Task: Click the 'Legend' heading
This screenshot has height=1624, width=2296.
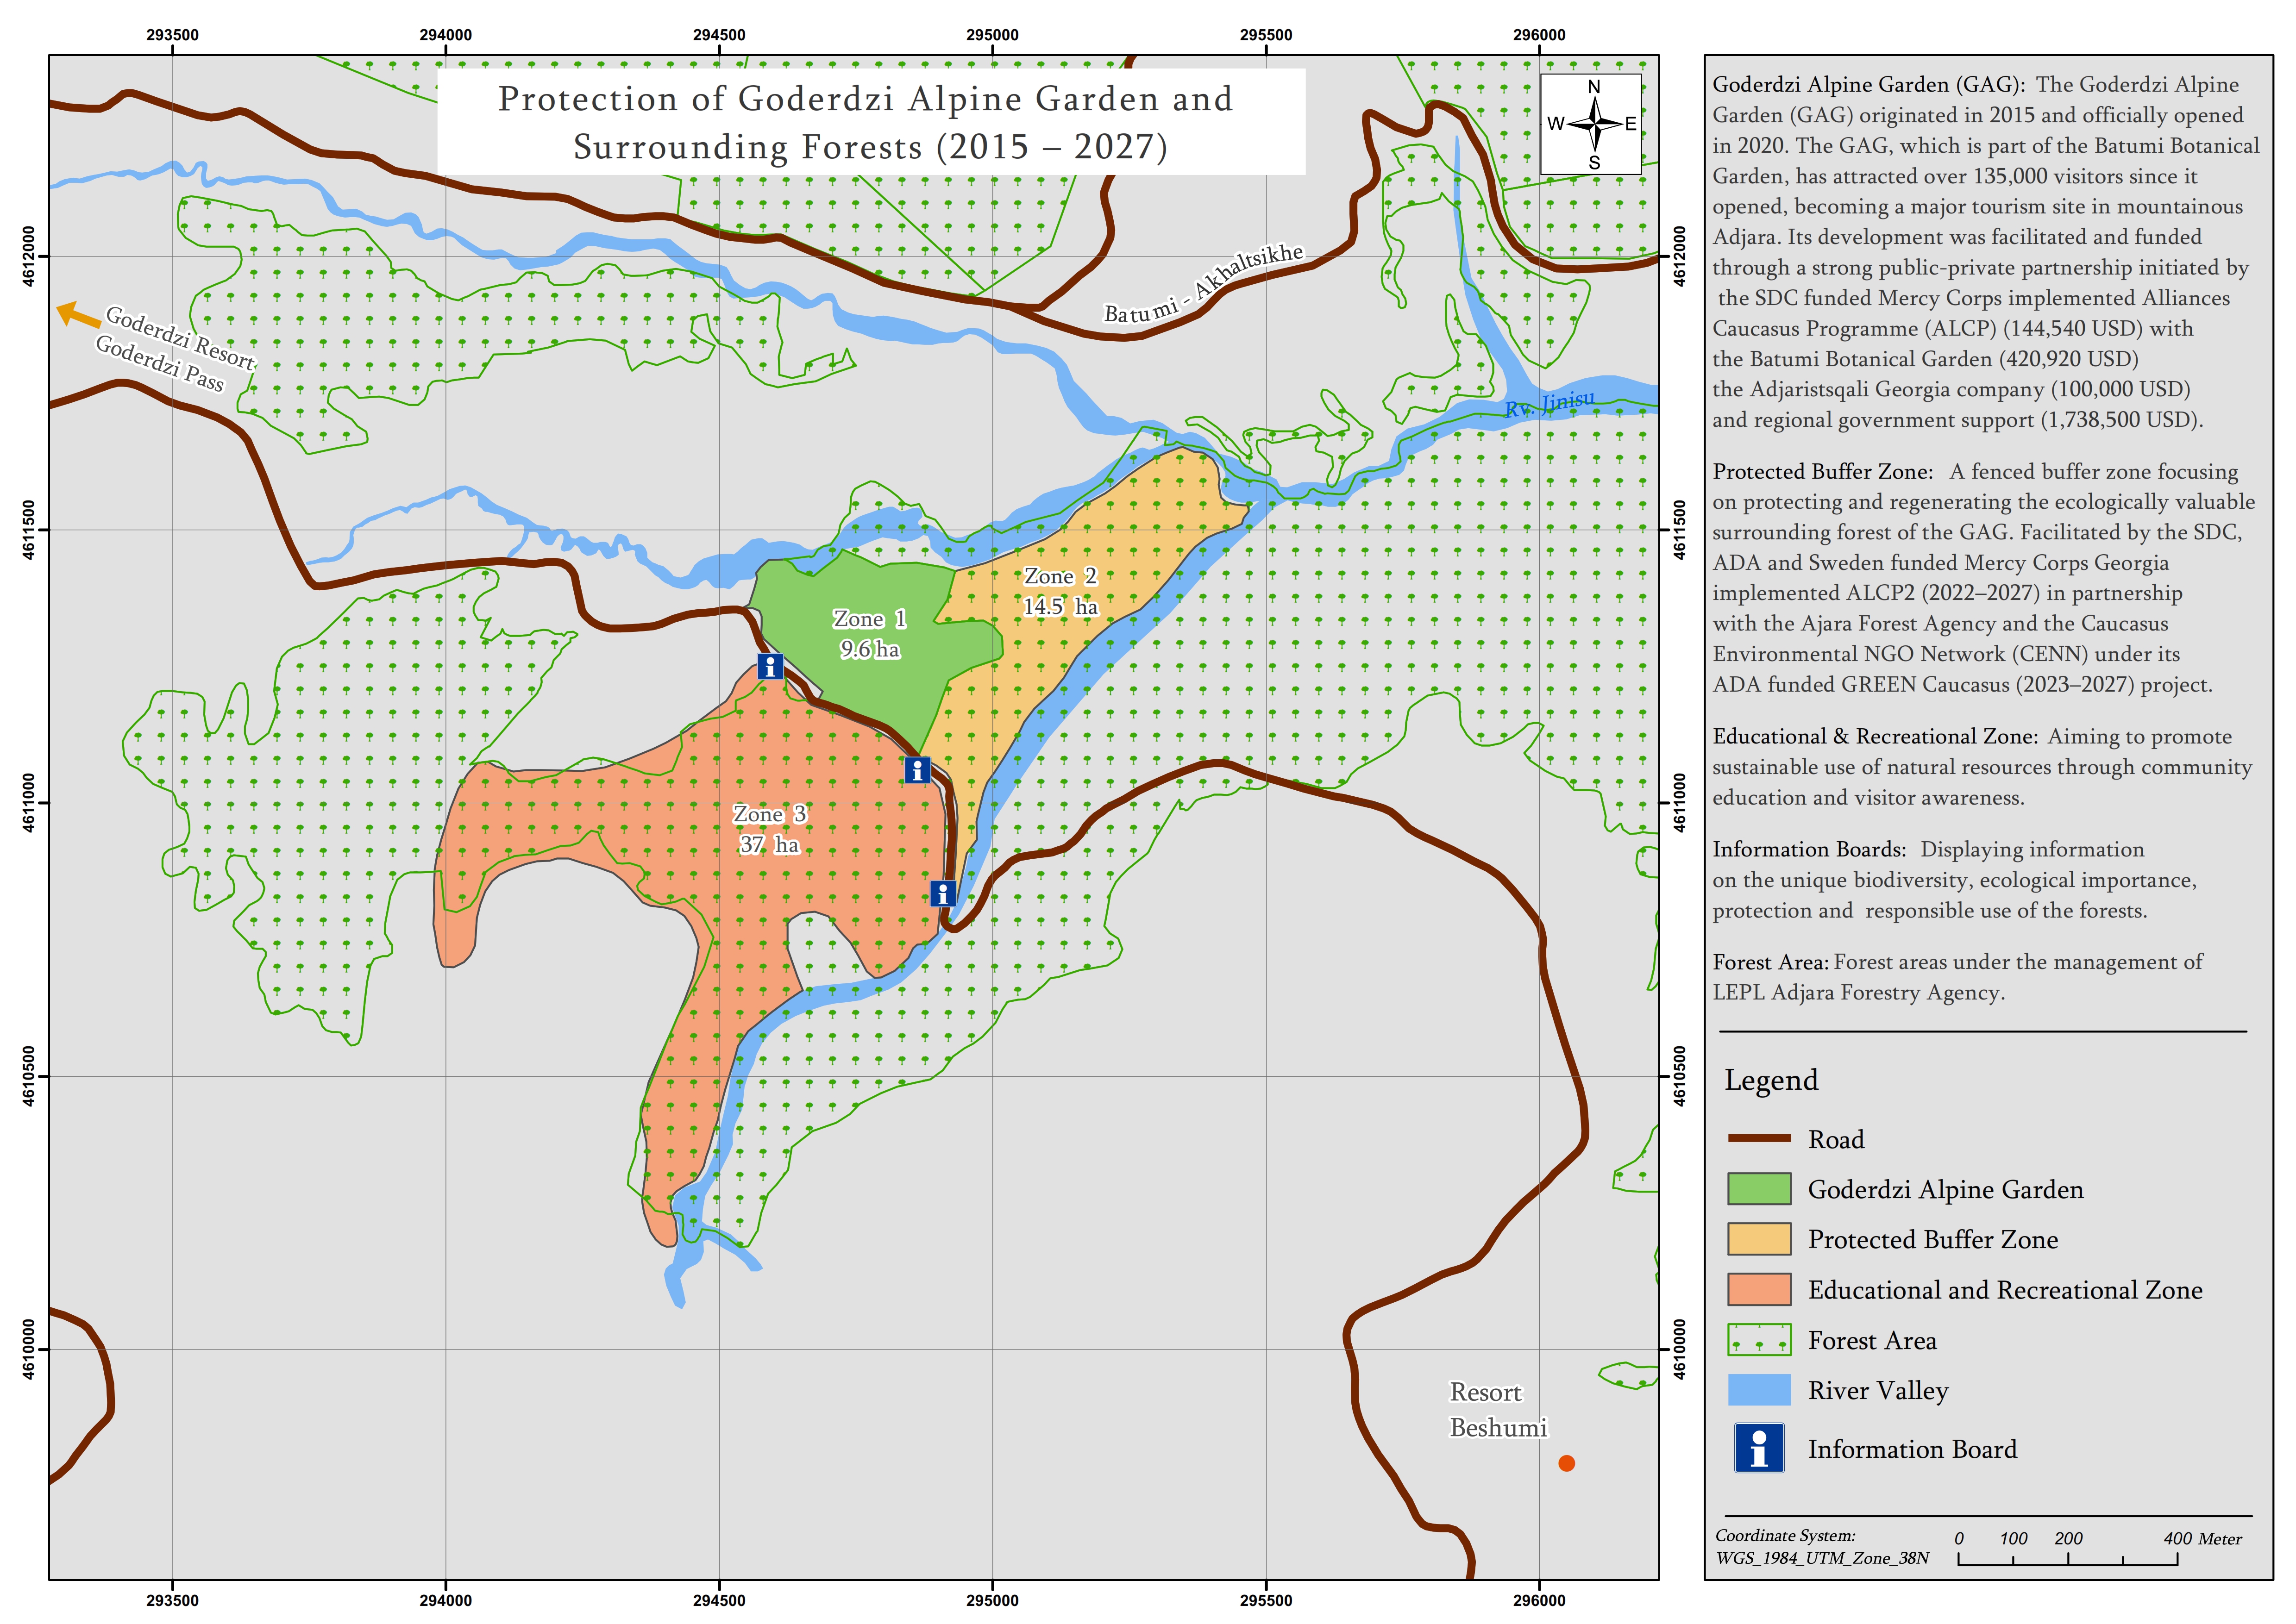Action: click(1771, 1080)
